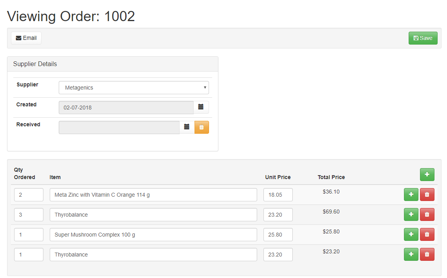Add a new order line with the header plus icon

[427, 174]
